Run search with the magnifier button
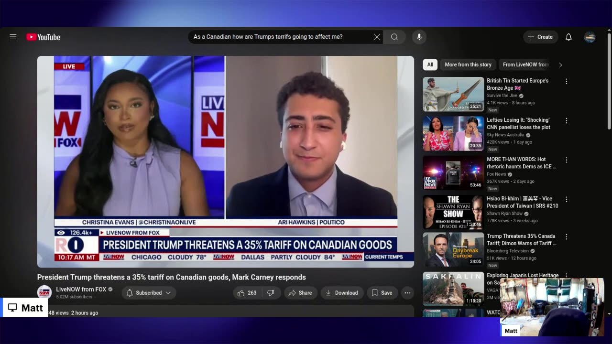 coord(394,37)
